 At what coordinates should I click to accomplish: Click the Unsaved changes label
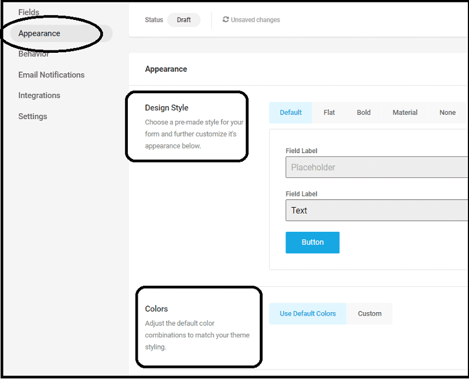[255, 19]
